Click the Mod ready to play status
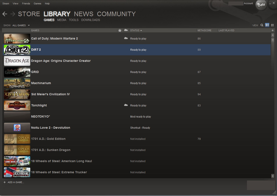The image size is (277, 196). point(141,117)
